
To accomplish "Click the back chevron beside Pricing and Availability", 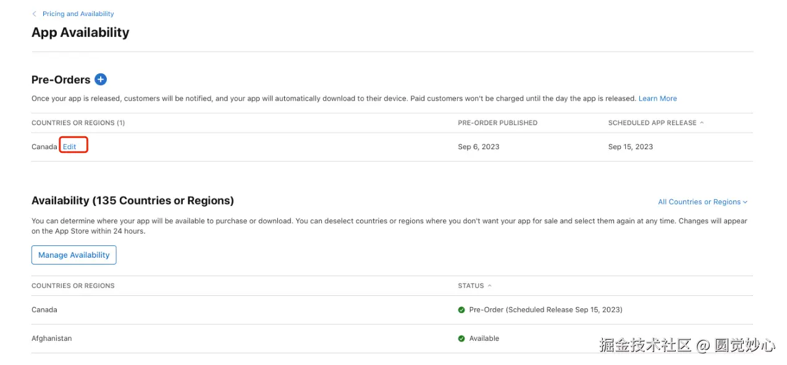I will tap(35, 14).
